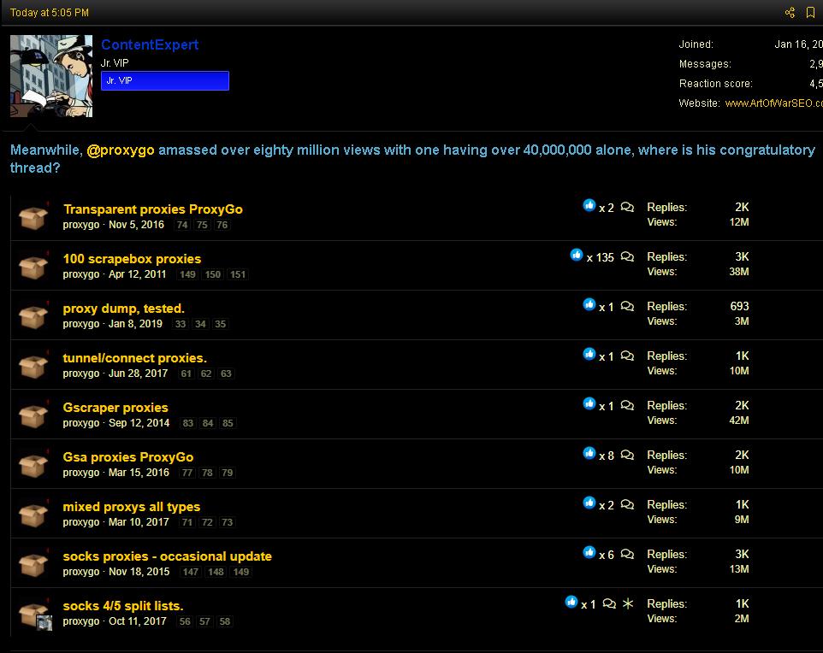Open the proxy dump, tested. thread
This screenshot has height=653, width=823.
coord(123,309)
